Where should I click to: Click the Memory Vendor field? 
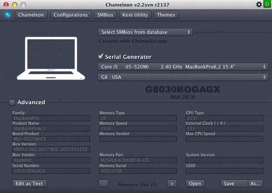point(138,139)
